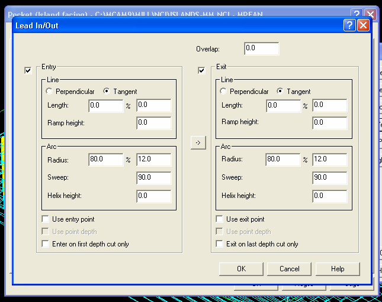Click Exit arc Sweep field
The width and height of the screenshot is (382, 302).
[330, 178]
